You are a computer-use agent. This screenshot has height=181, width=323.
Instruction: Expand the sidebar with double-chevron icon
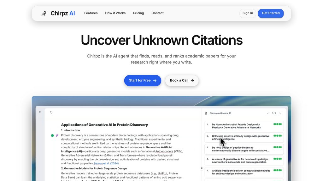tap(40, 112)
